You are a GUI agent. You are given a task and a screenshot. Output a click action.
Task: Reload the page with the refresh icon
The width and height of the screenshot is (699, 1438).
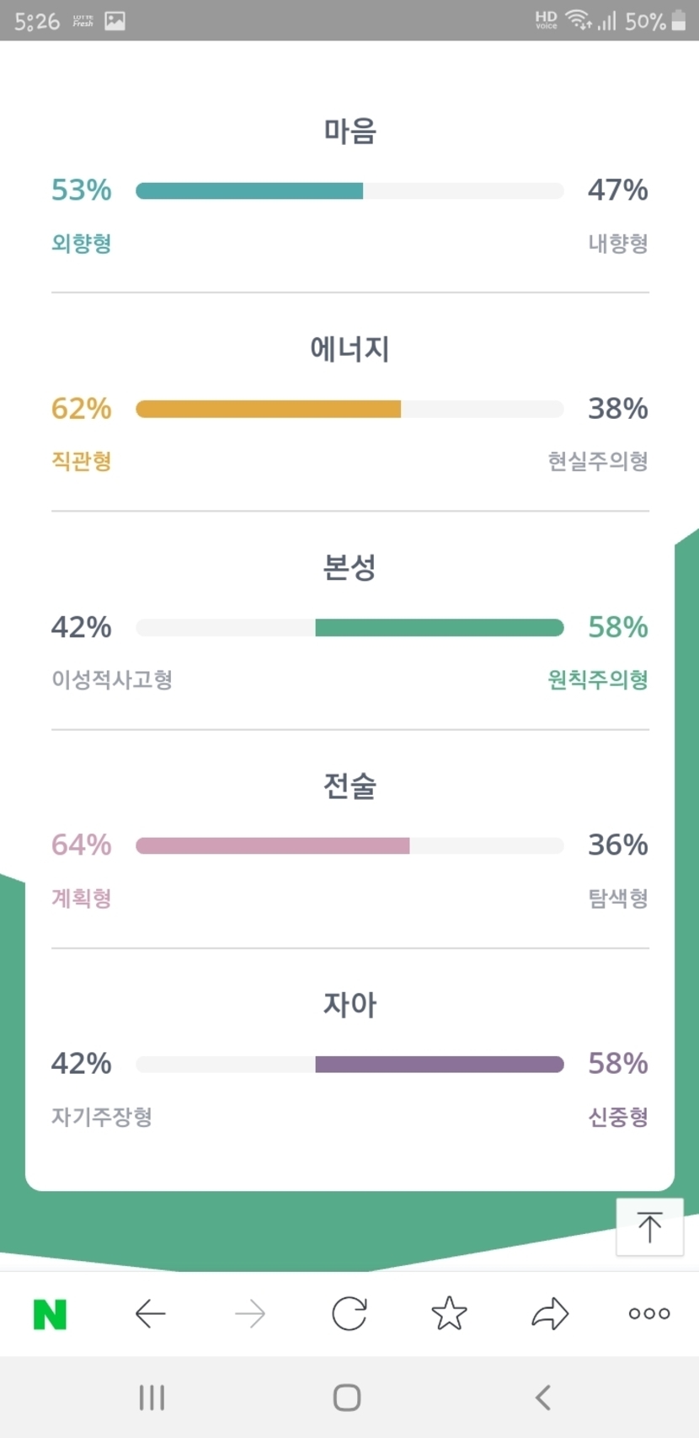tap(349, 1313)
